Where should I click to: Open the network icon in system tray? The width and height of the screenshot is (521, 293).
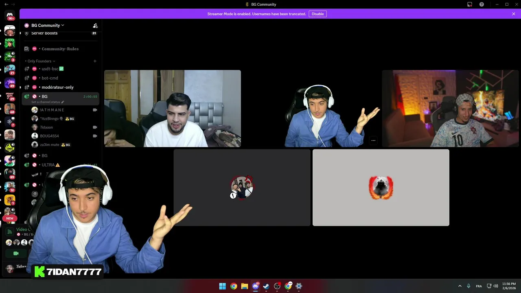point(489,286)
